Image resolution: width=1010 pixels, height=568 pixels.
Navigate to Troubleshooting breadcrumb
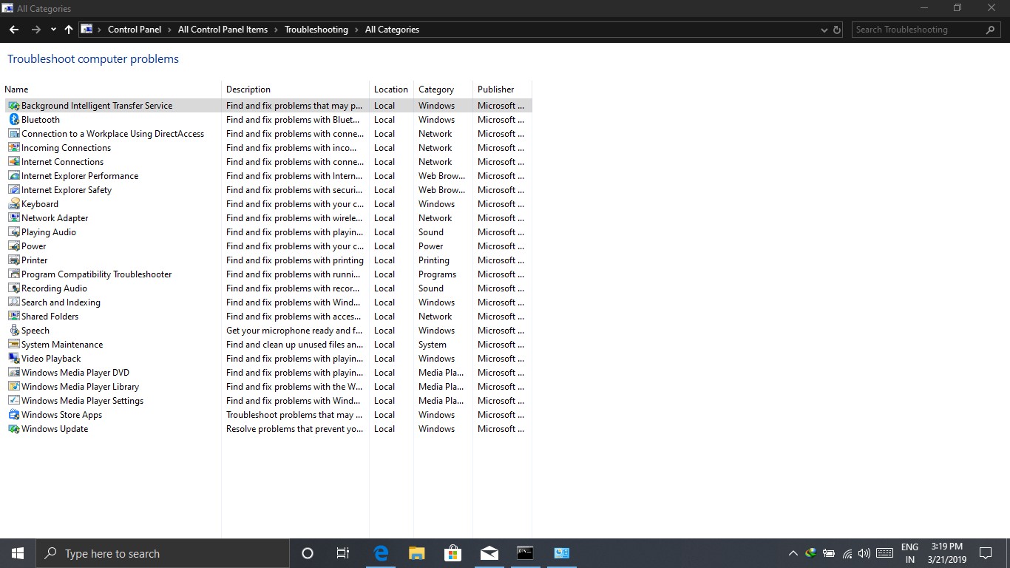316,30
